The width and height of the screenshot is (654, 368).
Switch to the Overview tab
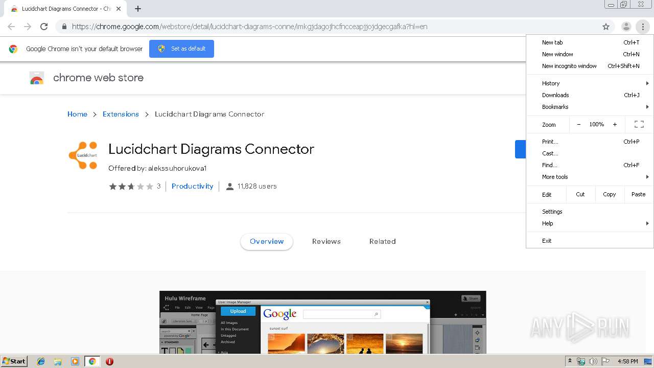point(267,241)
